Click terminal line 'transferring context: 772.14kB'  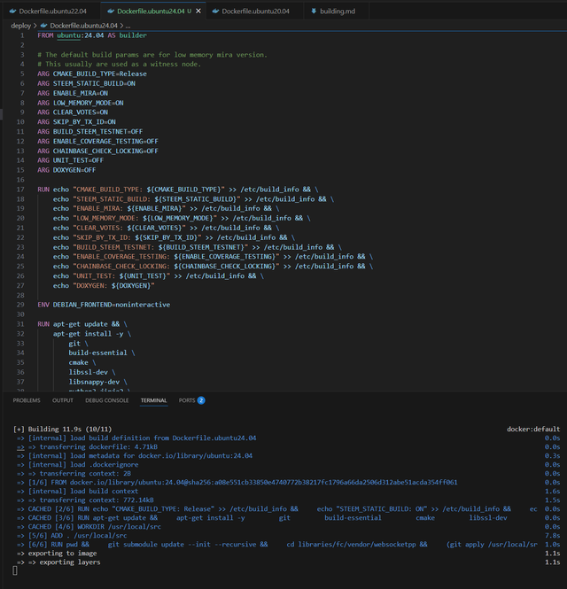coord(85,500)
